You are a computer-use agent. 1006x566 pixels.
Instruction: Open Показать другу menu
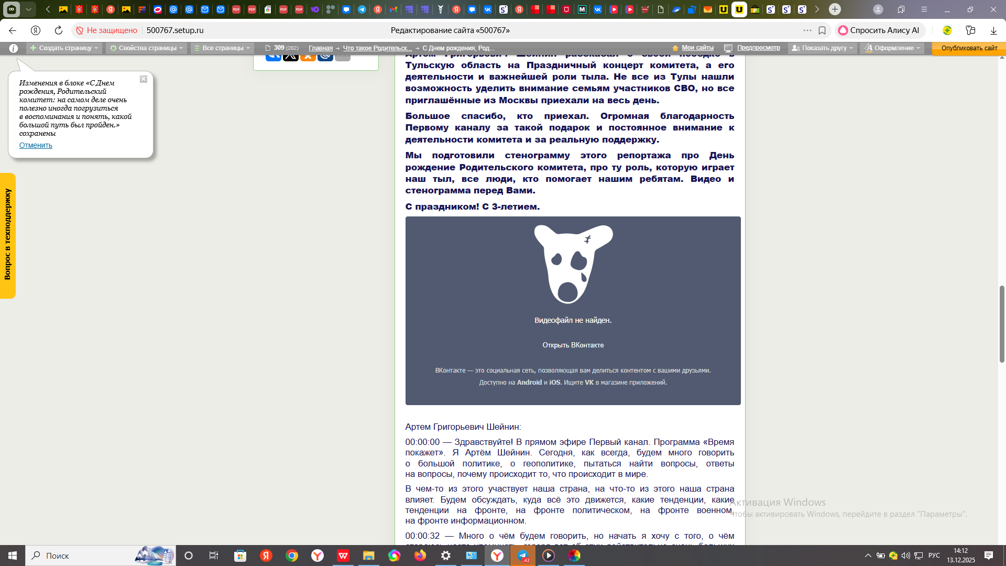point(823,48)
